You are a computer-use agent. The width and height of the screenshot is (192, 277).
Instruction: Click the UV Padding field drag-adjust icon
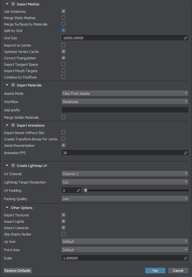(79, 191)
